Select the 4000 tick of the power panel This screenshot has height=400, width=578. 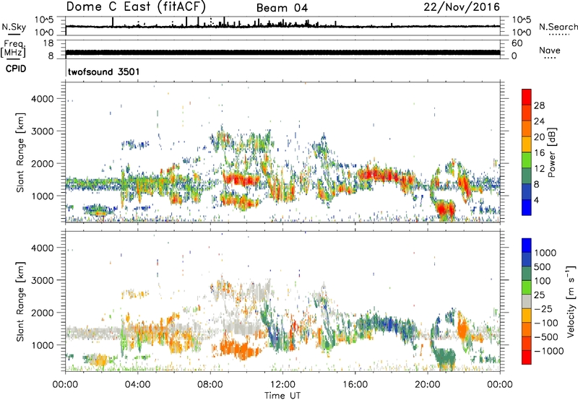(42, 99)
